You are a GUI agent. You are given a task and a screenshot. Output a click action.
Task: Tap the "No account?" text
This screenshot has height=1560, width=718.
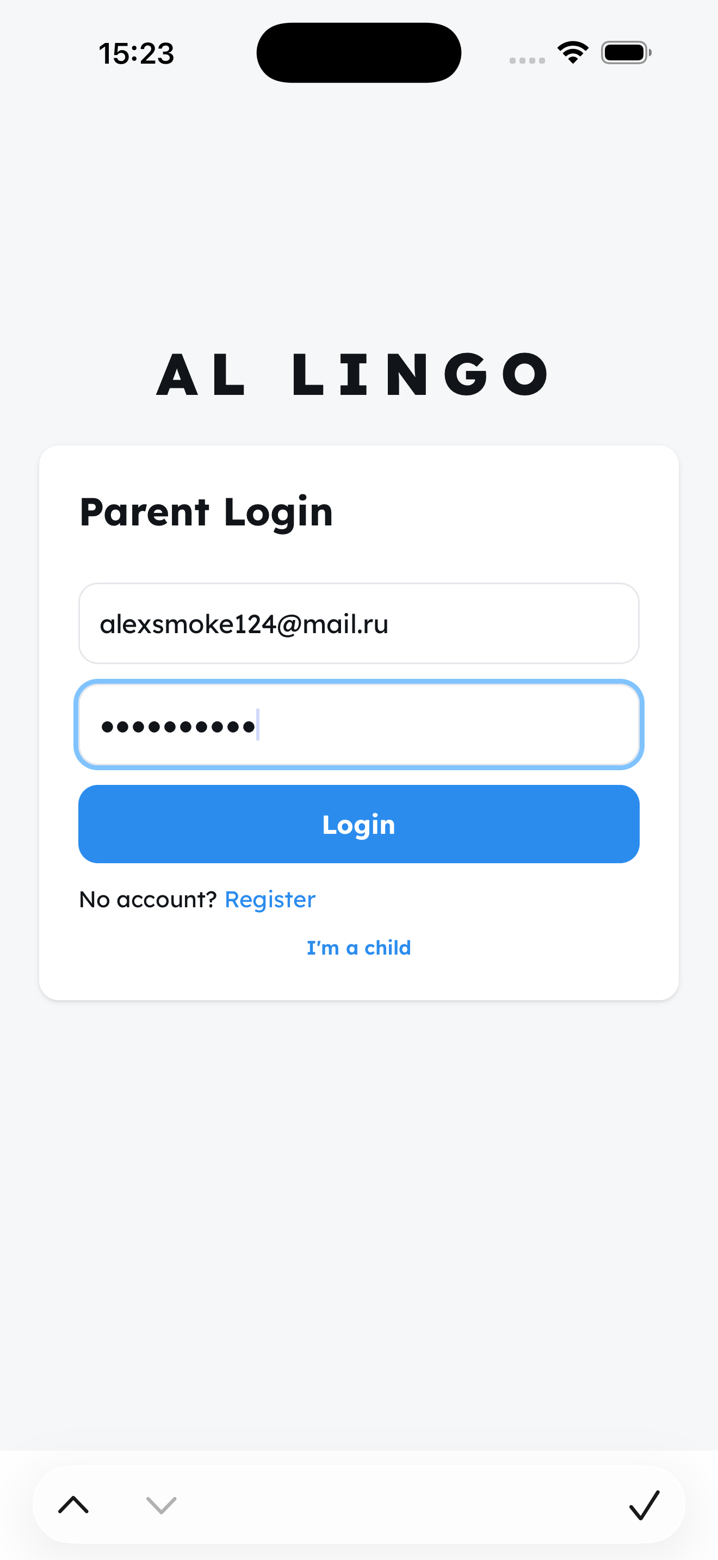click(x=148, y=899)
